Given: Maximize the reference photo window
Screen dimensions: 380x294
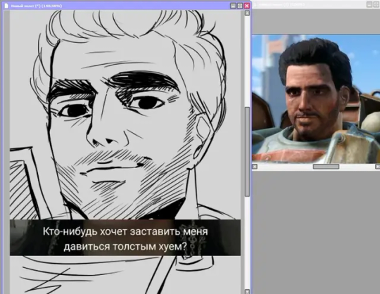Looking at the screenshot, I should point(377,4).
